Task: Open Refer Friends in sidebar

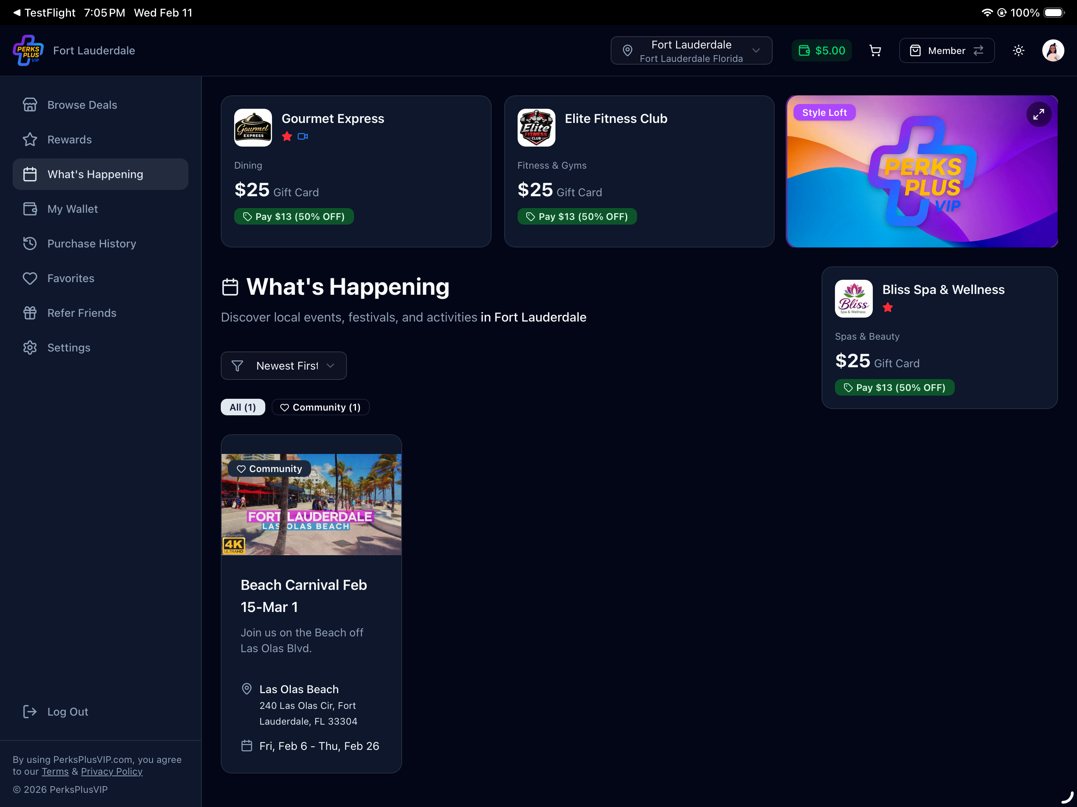Action: coord(100,313)
